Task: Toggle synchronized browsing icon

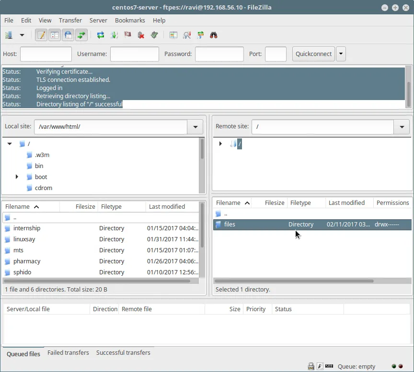Action: (200, 35)
